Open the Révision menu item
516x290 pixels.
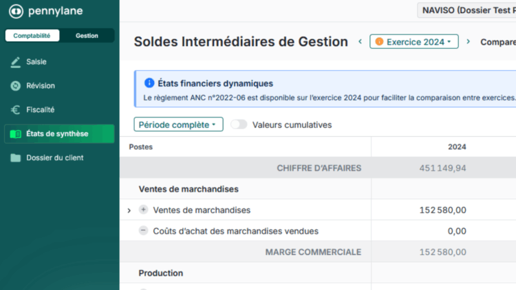point(41,86)
